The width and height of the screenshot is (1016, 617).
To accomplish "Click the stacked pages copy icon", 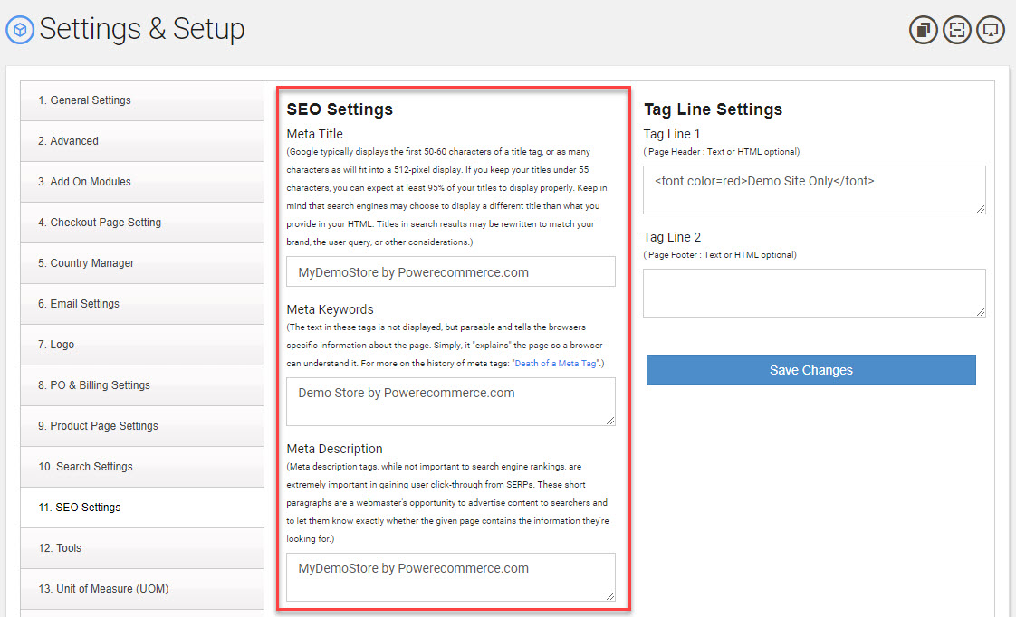I will click(x=923, y=30).
